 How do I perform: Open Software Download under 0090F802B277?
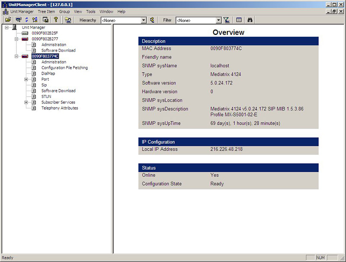coord(58,51)
